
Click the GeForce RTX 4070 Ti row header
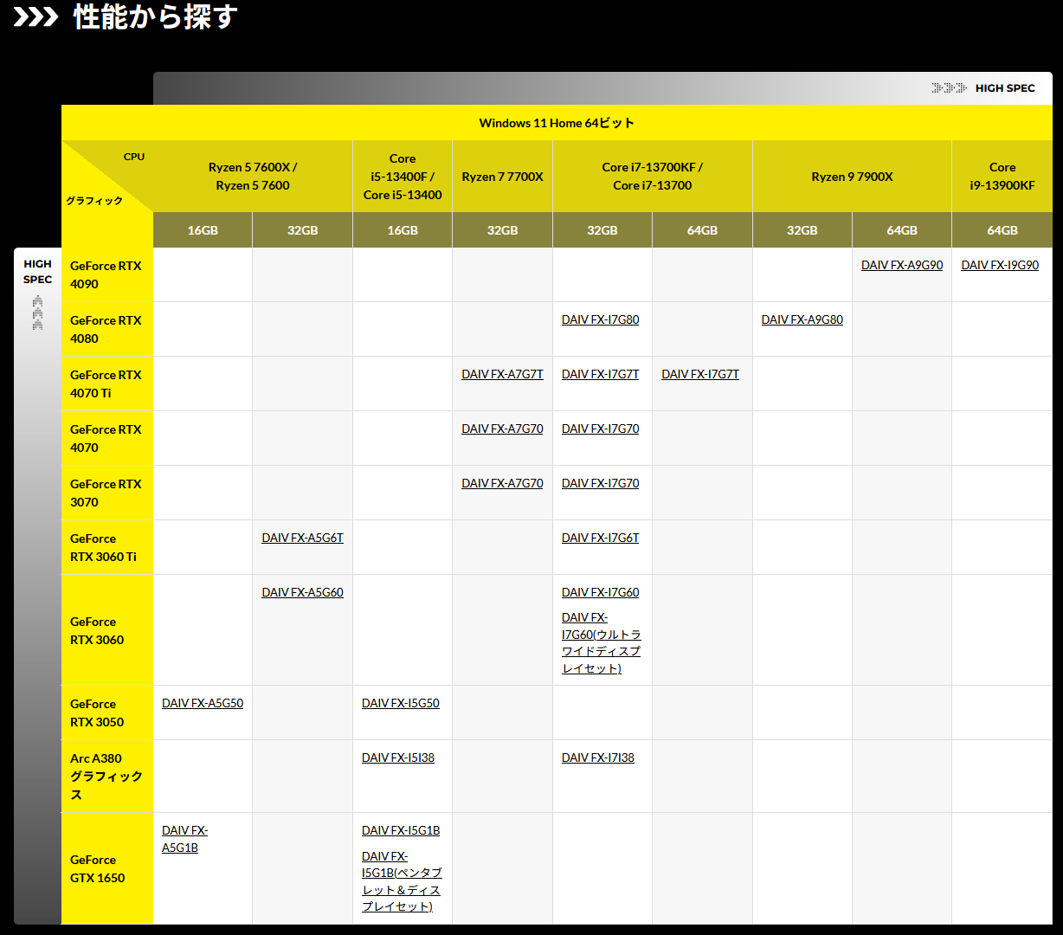point(106,384)
